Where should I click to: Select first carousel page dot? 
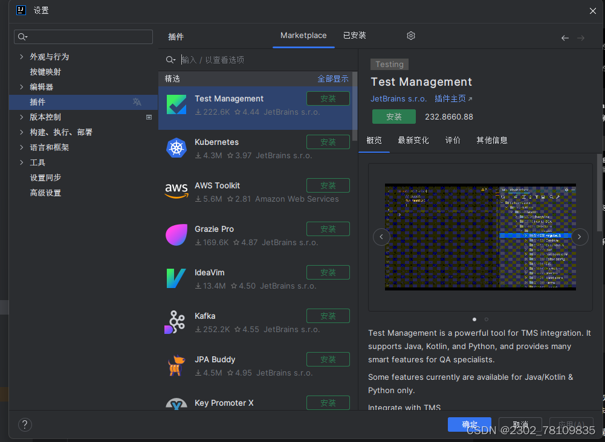tap(474, 319)
